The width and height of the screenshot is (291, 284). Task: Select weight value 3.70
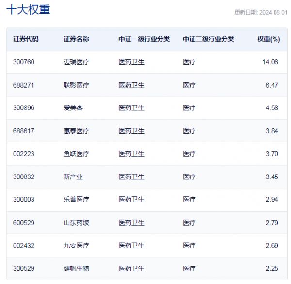coord(272,154)
